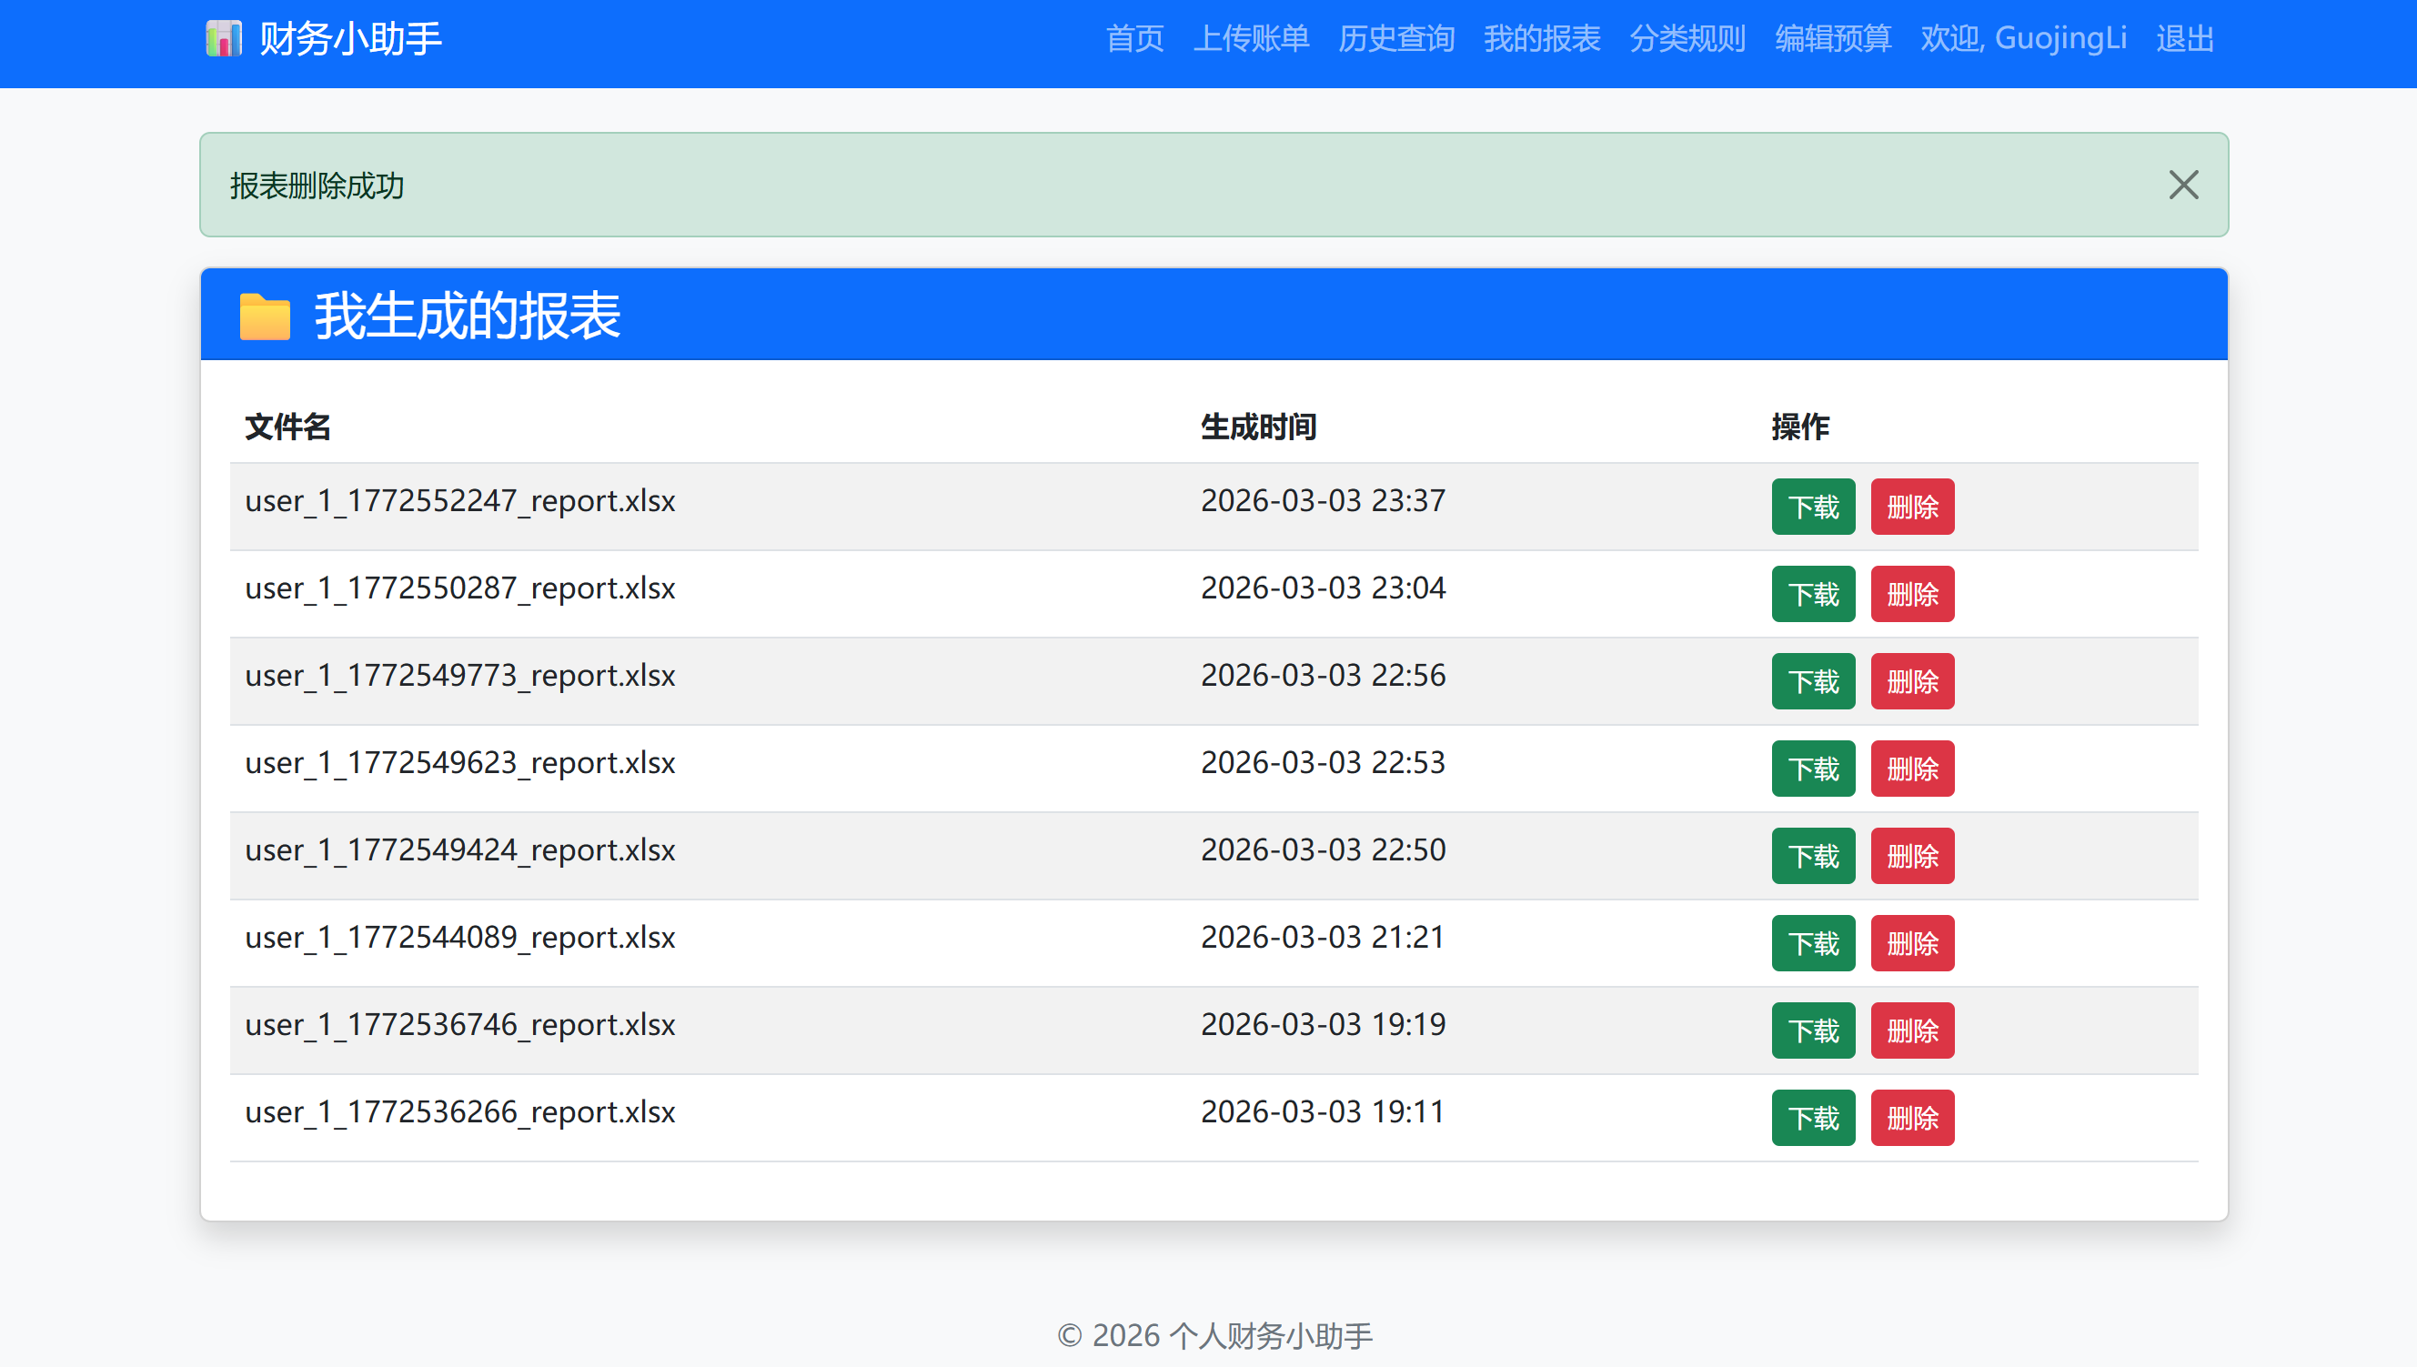Click 财务小助手 brand title text
The width and height of the screenshot is (2417, 1367).
350,38
